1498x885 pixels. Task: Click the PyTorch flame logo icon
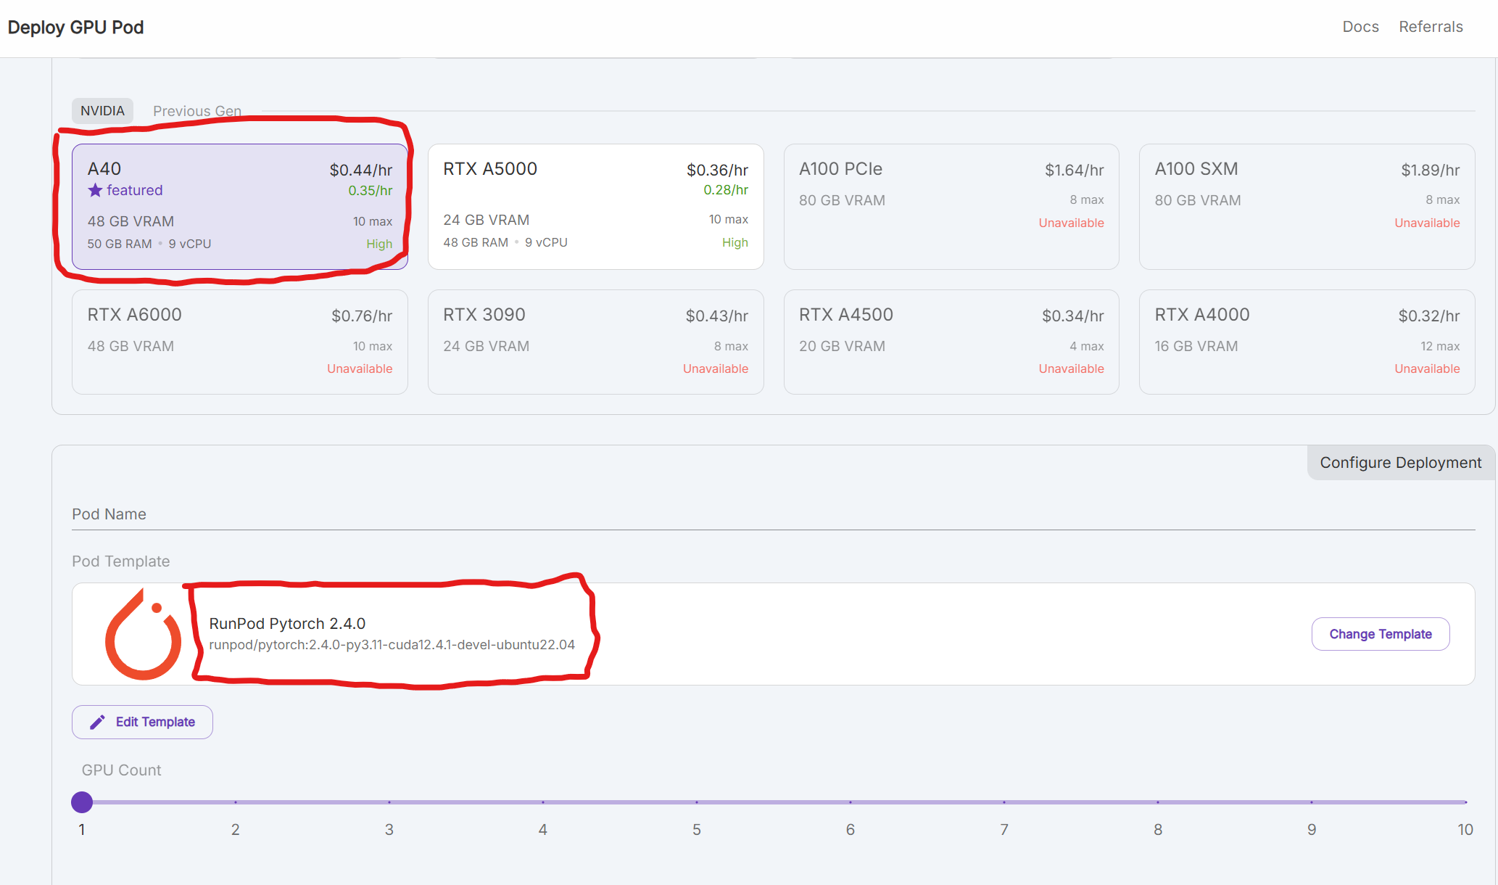pyautogui.click(x=143, y=635)
